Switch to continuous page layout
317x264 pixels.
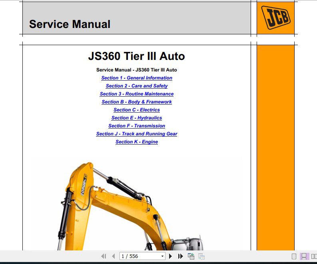(x=304, y=256)
